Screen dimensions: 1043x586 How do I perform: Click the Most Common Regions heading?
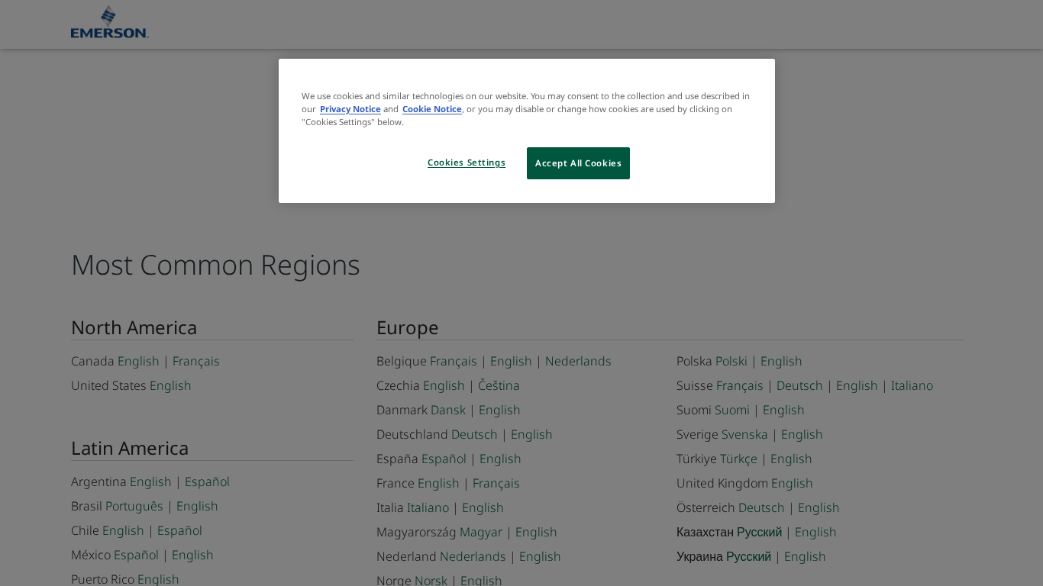click(x=215, y=265)
